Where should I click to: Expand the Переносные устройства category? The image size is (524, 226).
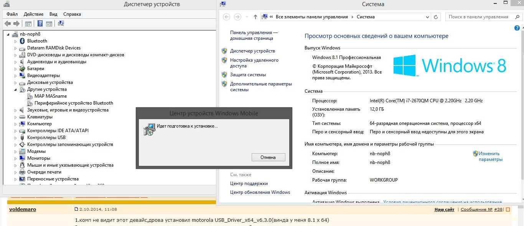(16, 179)
